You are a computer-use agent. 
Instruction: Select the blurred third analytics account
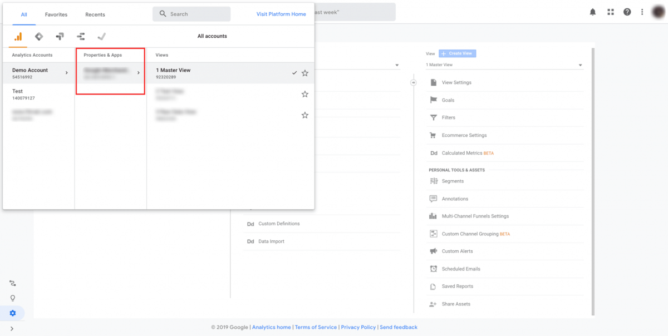coord(39,115)
